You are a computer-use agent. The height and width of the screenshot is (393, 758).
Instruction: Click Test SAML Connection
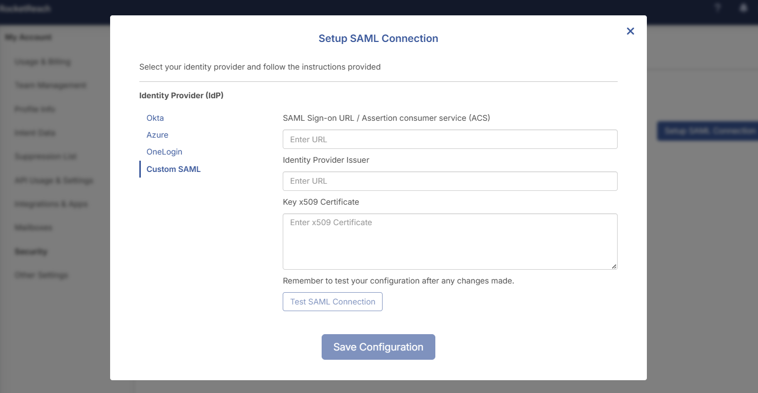tap(332, 301)
